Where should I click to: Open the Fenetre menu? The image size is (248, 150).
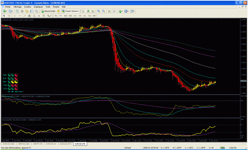point(56,7)
